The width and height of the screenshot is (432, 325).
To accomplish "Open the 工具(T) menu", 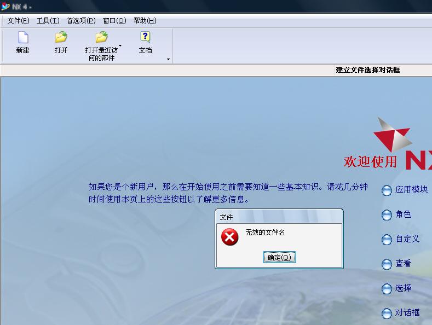I will pos(48,21).
